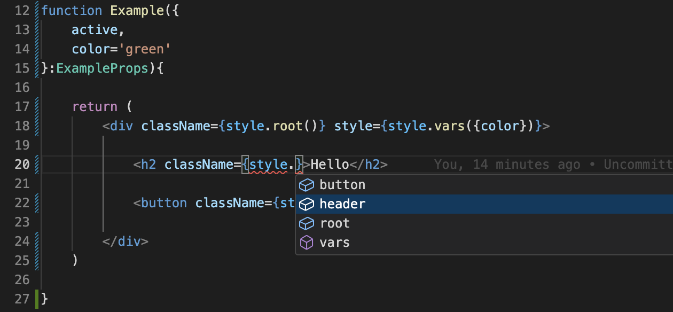This screenshot has width=673, height=312.
Task: Click the cube icon beside 'button' suggestion
Action: 306,185
